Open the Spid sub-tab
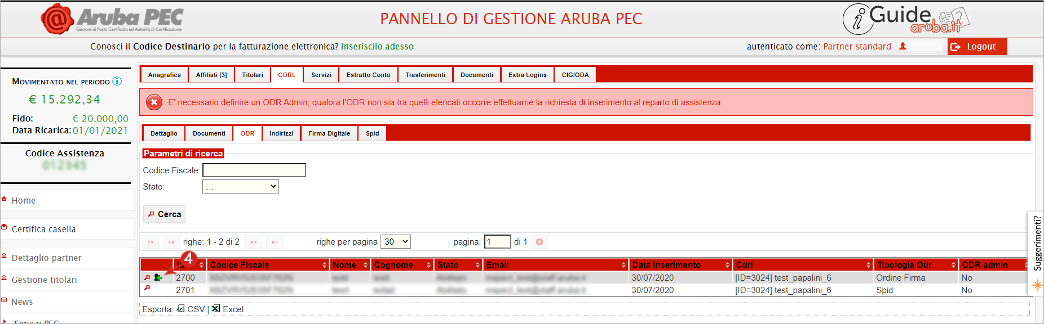1044x324 pixels. click(x=373, y=133)
